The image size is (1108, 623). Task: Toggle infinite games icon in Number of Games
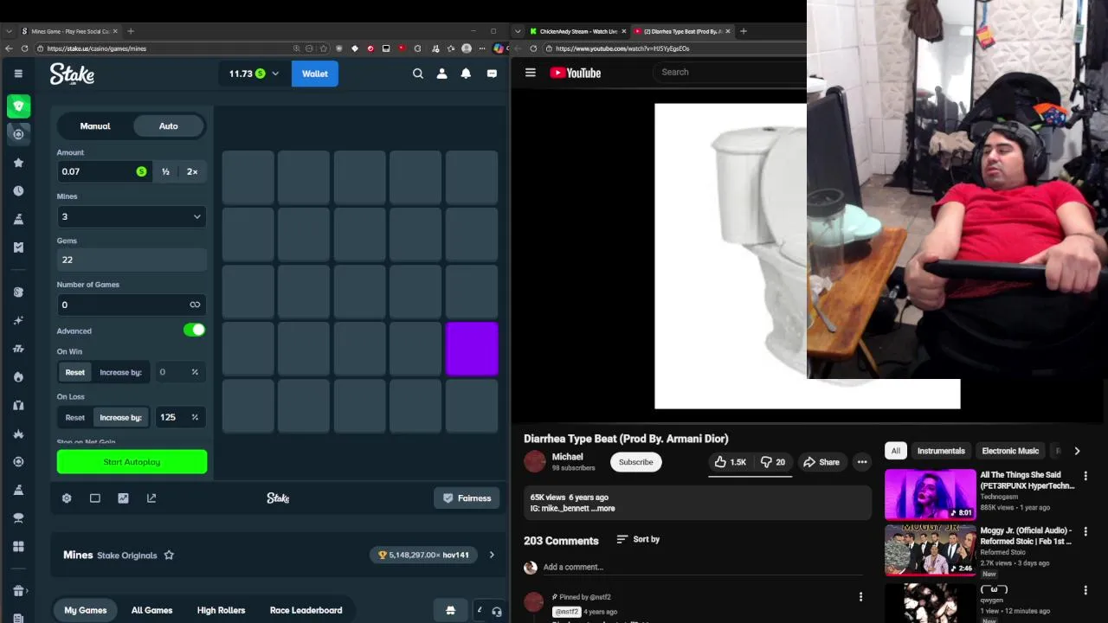click(195, 305)
